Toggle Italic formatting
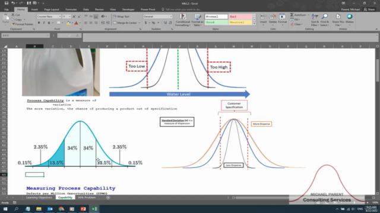Viewport: 380px width, 213px height. [x=44, y=22]
